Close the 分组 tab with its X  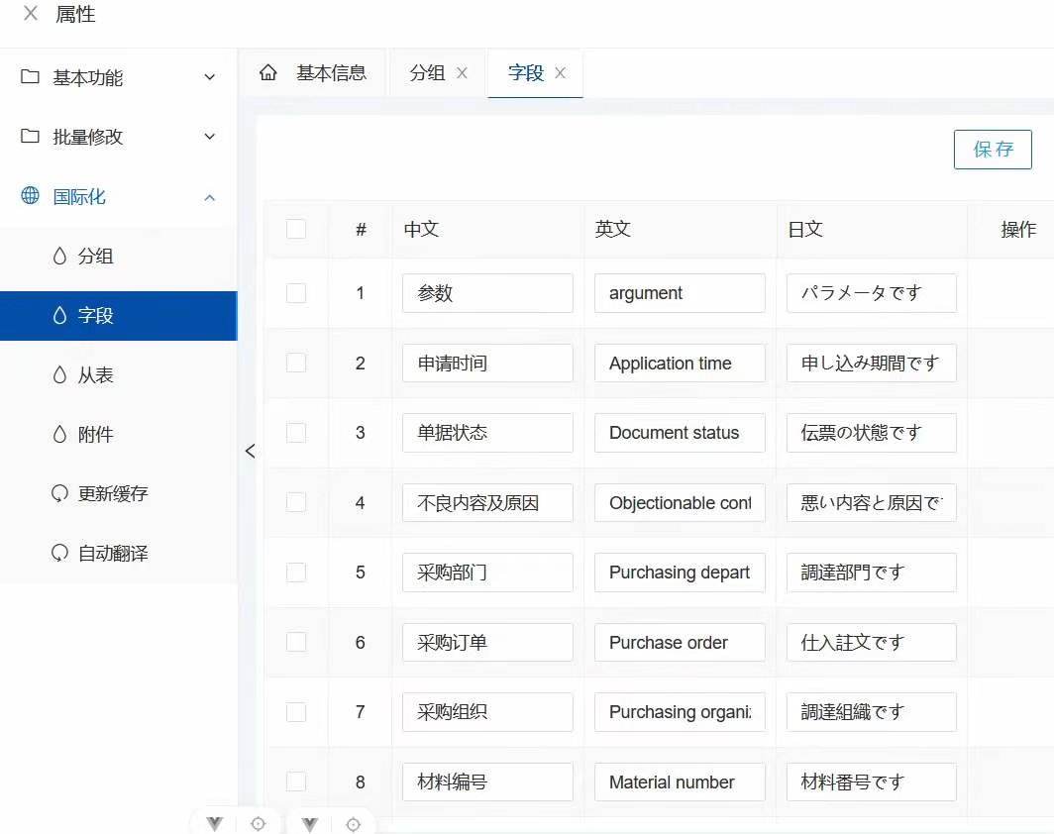point(462,73)
